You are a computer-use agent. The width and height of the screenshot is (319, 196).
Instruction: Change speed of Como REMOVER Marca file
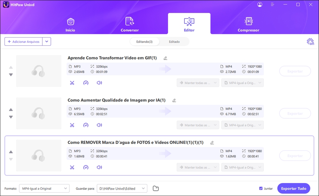coord(86,167)
